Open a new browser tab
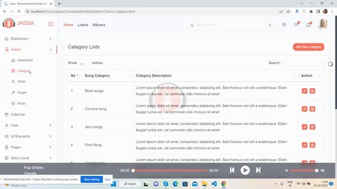This screenshot has width=337, height=189. click(x=59, y=4)
